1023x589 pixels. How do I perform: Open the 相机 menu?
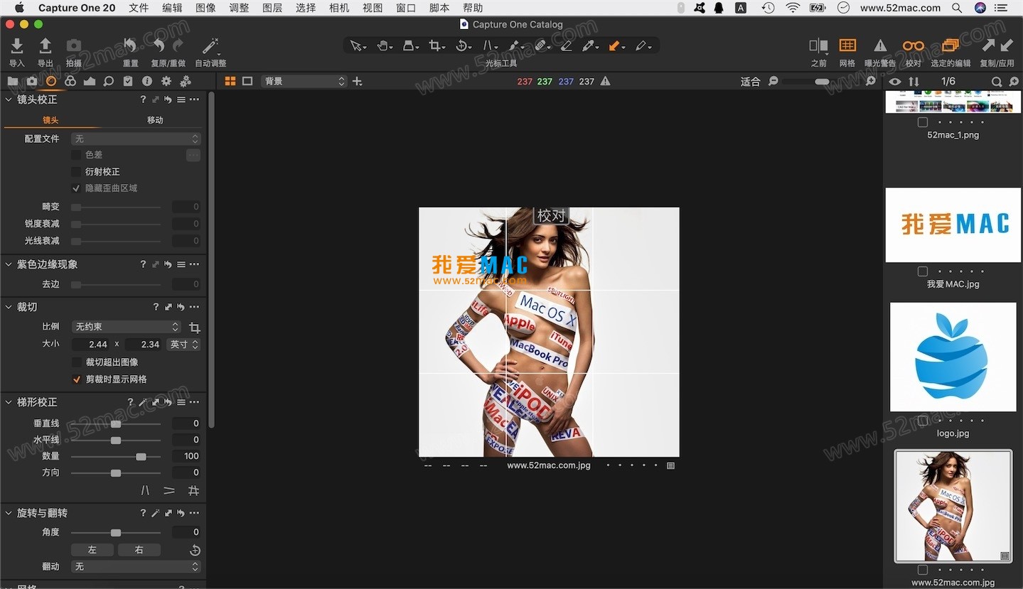tap(339, 8)
